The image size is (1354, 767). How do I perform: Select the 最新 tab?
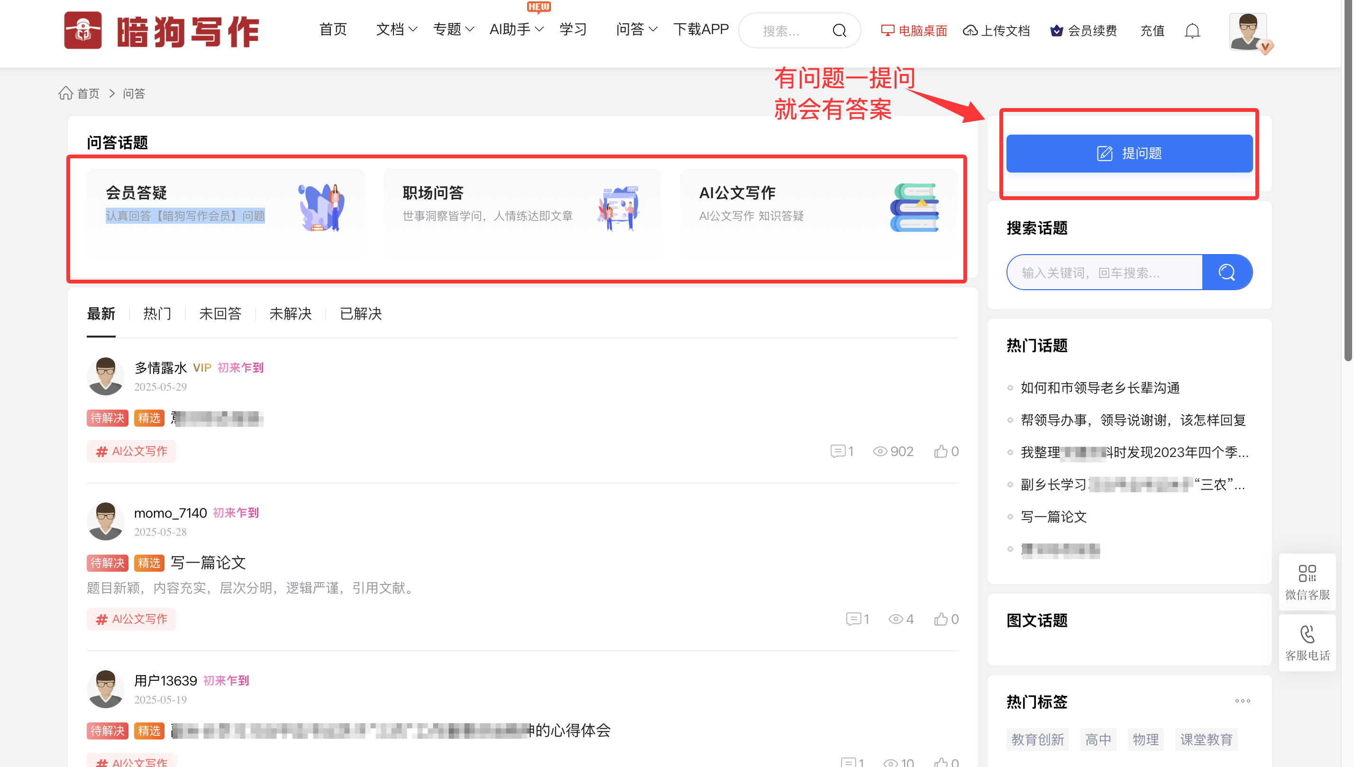coord(101,314)
